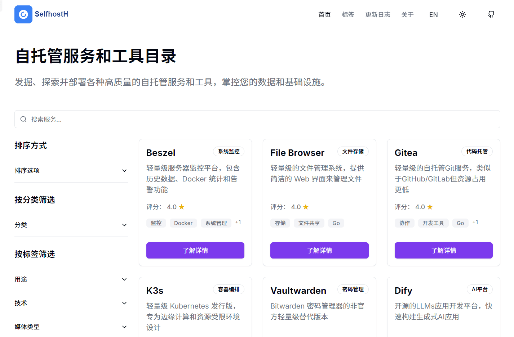The image size is (514, 337).
Task: Open the Dify card title
Action: pyautogui.click(x=403, y=291)
